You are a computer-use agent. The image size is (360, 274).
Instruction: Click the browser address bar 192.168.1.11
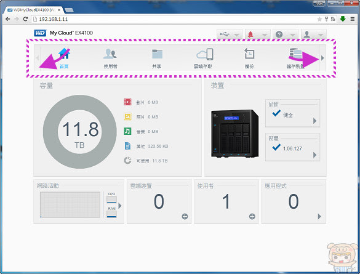click(175, 19)
